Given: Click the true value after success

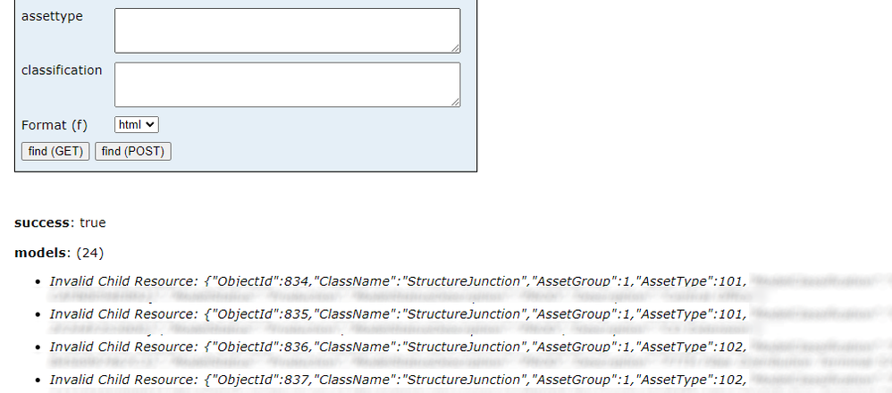Looking at the screenshot, I should pos(92,222).
